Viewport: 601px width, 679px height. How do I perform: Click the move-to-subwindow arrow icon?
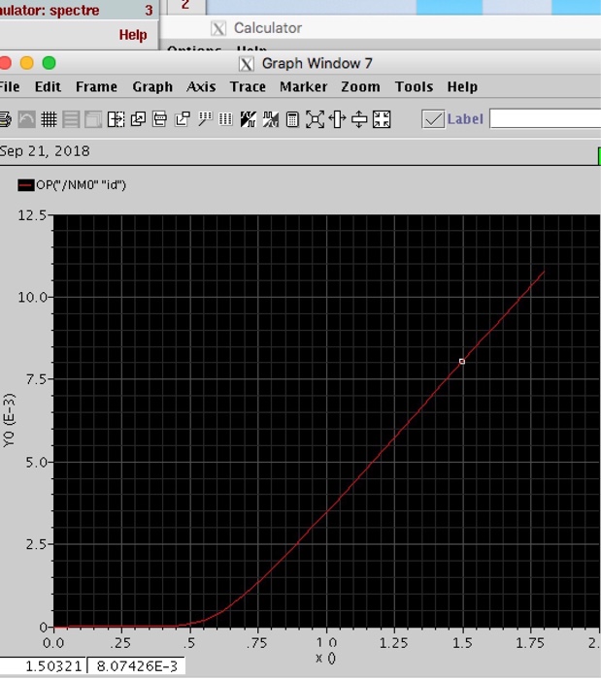[182, 119]
